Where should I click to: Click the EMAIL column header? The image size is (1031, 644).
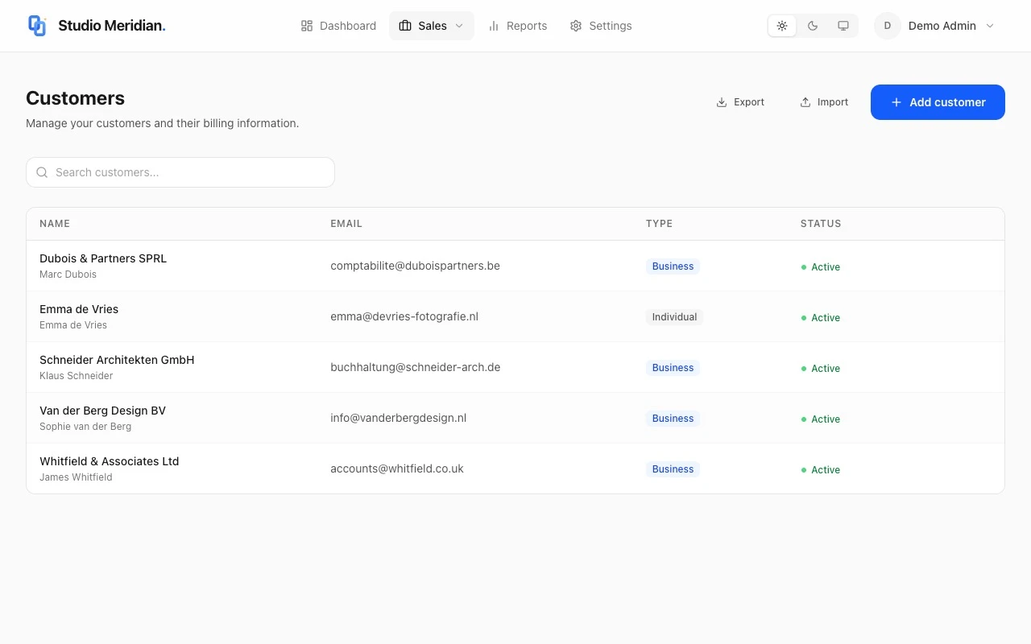346,224
